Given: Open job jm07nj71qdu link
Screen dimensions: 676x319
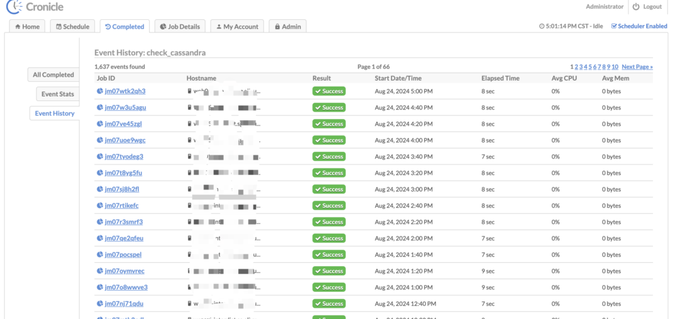Looking at the screenshot, I should pyautogui.click(x=124, y=304).
